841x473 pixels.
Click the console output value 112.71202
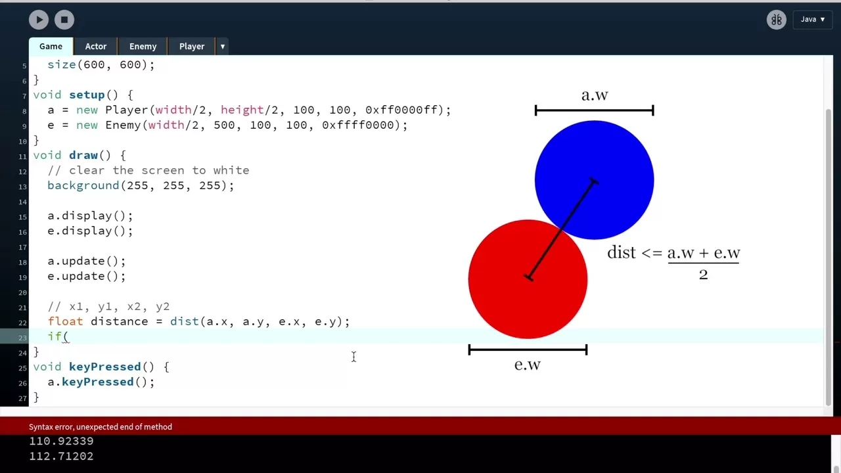tap(61, 456)
